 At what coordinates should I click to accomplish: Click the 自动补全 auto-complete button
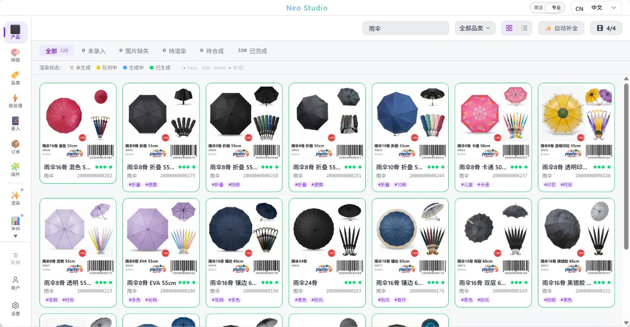561,28
